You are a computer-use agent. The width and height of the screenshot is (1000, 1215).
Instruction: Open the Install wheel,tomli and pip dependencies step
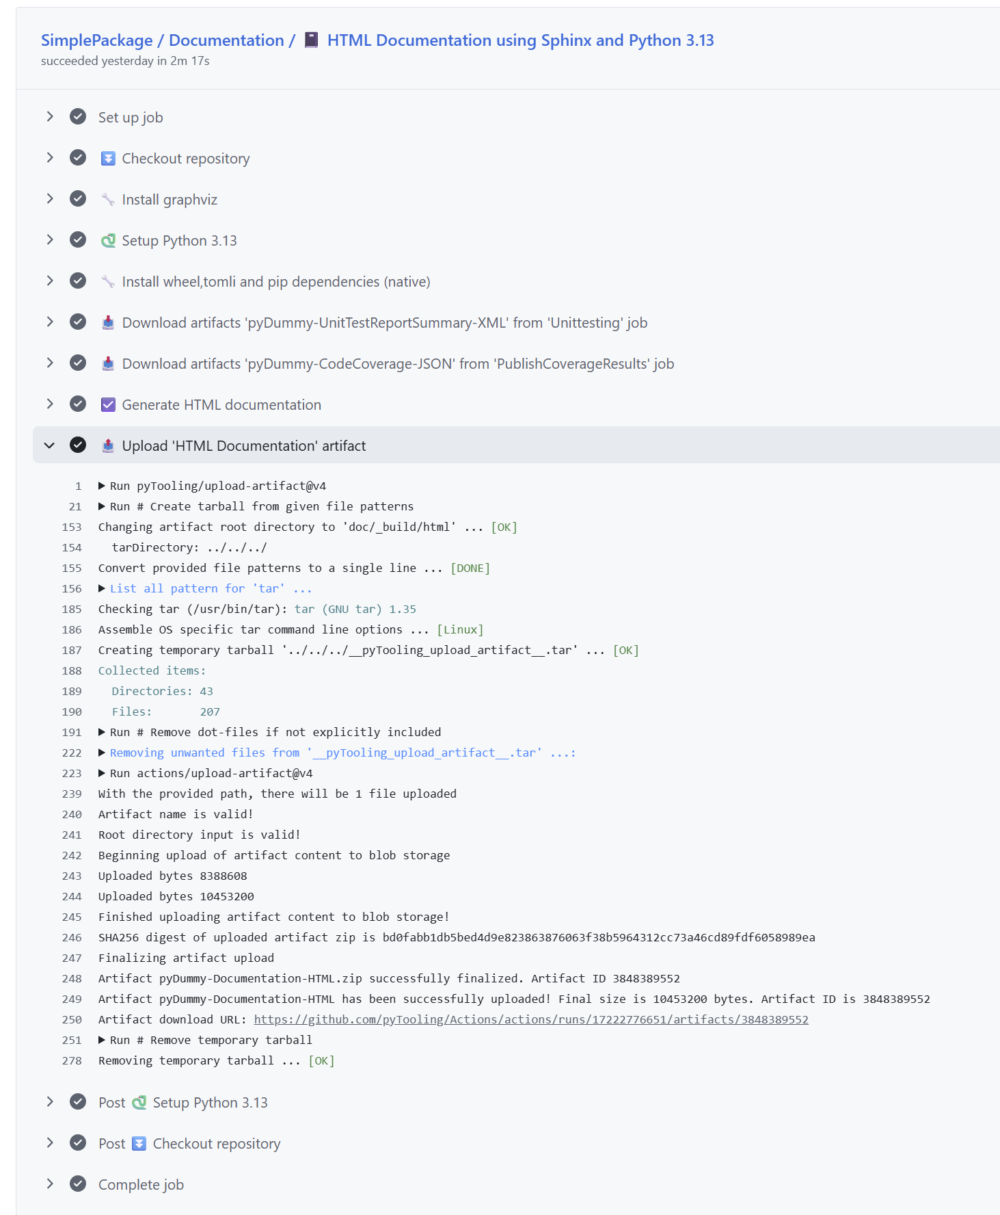(x=275, y=282)
